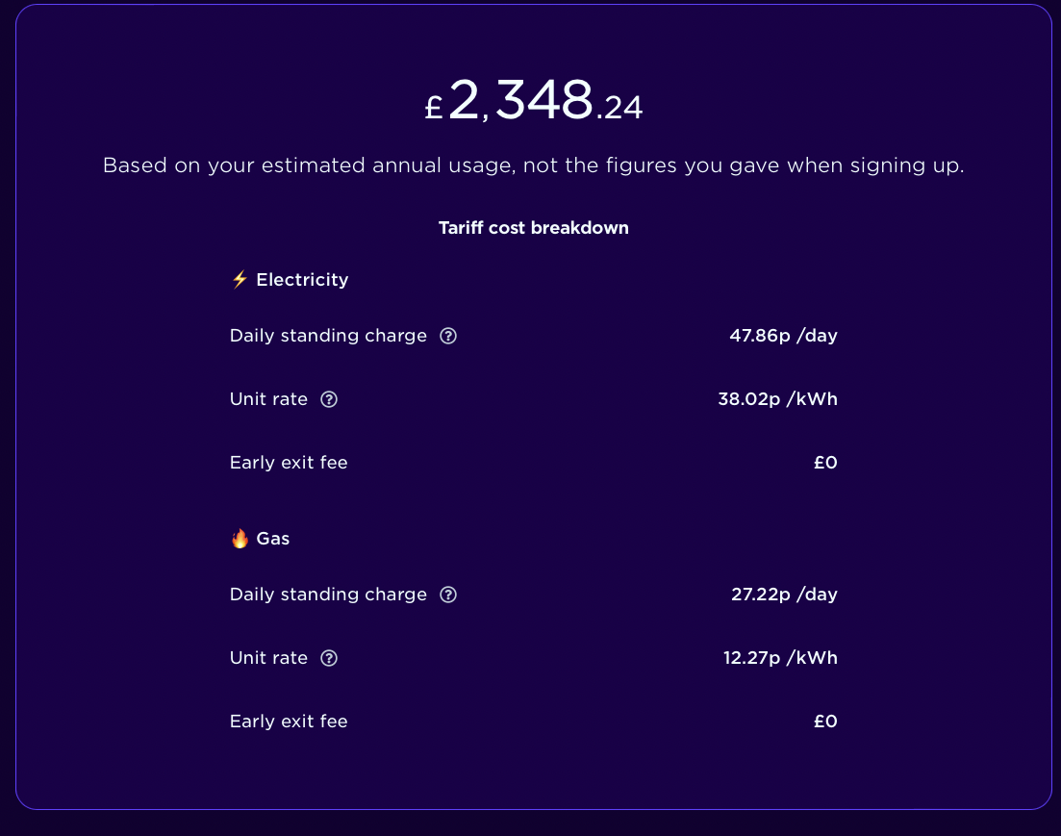
Task: Click the gas Daily standing charge label
Action: [328, 595]
